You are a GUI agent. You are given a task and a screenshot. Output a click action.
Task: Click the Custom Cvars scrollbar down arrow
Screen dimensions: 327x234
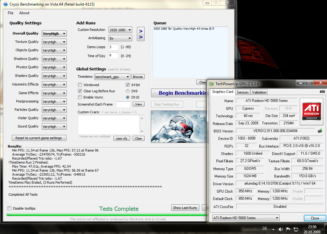(142, 132)
